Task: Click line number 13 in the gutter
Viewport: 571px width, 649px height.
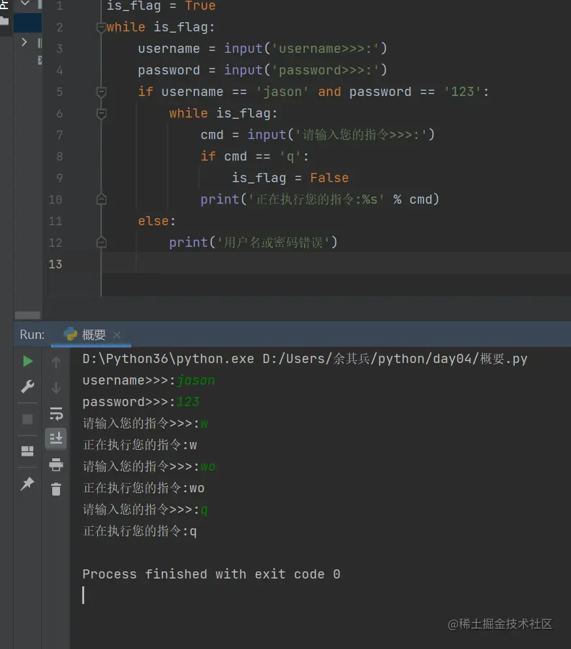Action: [55, 264]
